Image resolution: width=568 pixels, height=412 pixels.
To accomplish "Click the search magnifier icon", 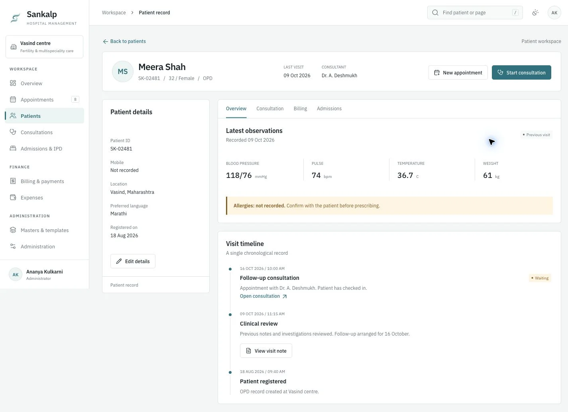I will (x=435, y=13).
